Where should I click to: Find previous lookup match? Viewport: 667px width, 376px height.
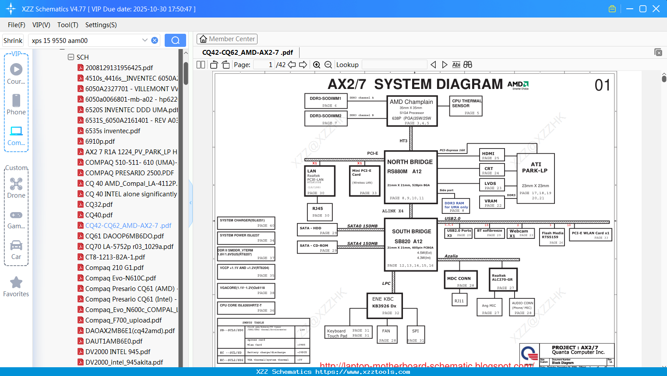(x=433, y=64)
